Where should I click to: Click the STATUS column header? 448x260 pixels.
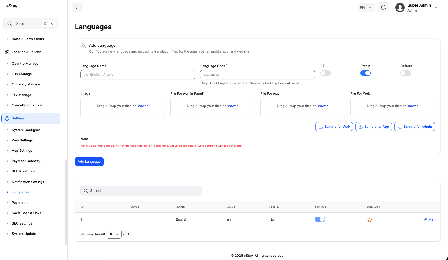pos(320,207)
